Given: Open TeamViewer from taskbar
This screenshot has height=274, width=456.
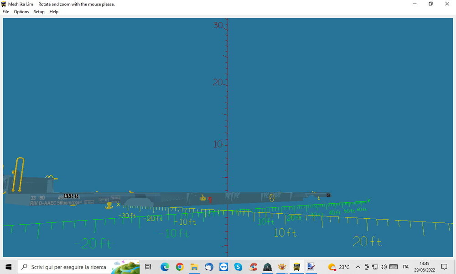Looking at the screenshot, I should [x=223, y=267].
